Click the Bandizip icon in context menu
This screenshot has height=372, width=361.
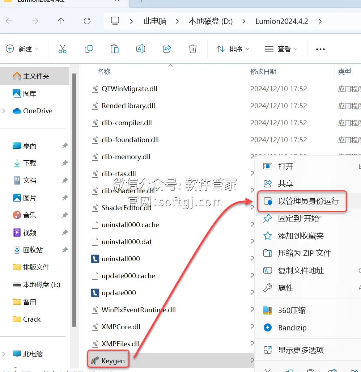pyautogui.click(x=268, y=327)
